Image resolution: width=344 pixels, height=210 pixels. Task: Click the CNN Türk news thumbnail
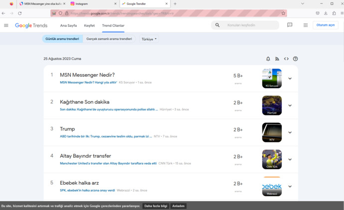click(272, 159)
